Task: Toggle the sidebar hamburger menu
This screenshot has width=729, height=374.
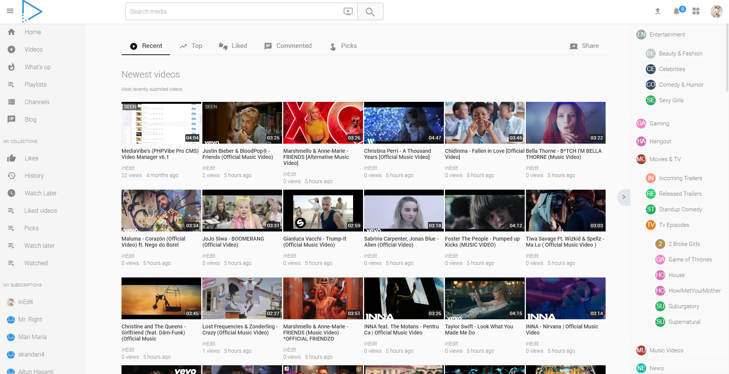Action: pos(10,11)
